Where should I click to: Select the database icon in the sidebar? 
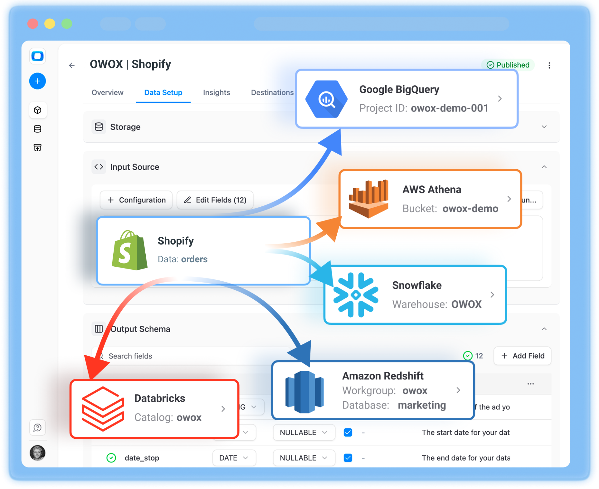[x=37, y=129]
